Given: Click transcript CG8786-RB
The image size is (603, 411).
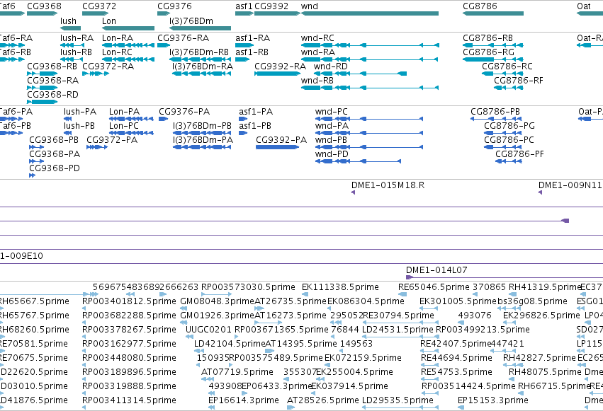Looking at the screenshot, I should [493, 45].
